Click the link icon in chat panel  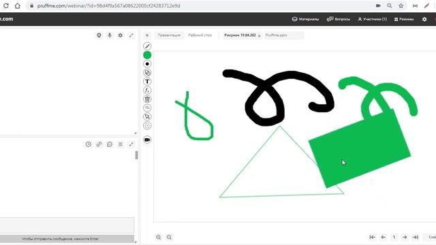pos(99,144)
